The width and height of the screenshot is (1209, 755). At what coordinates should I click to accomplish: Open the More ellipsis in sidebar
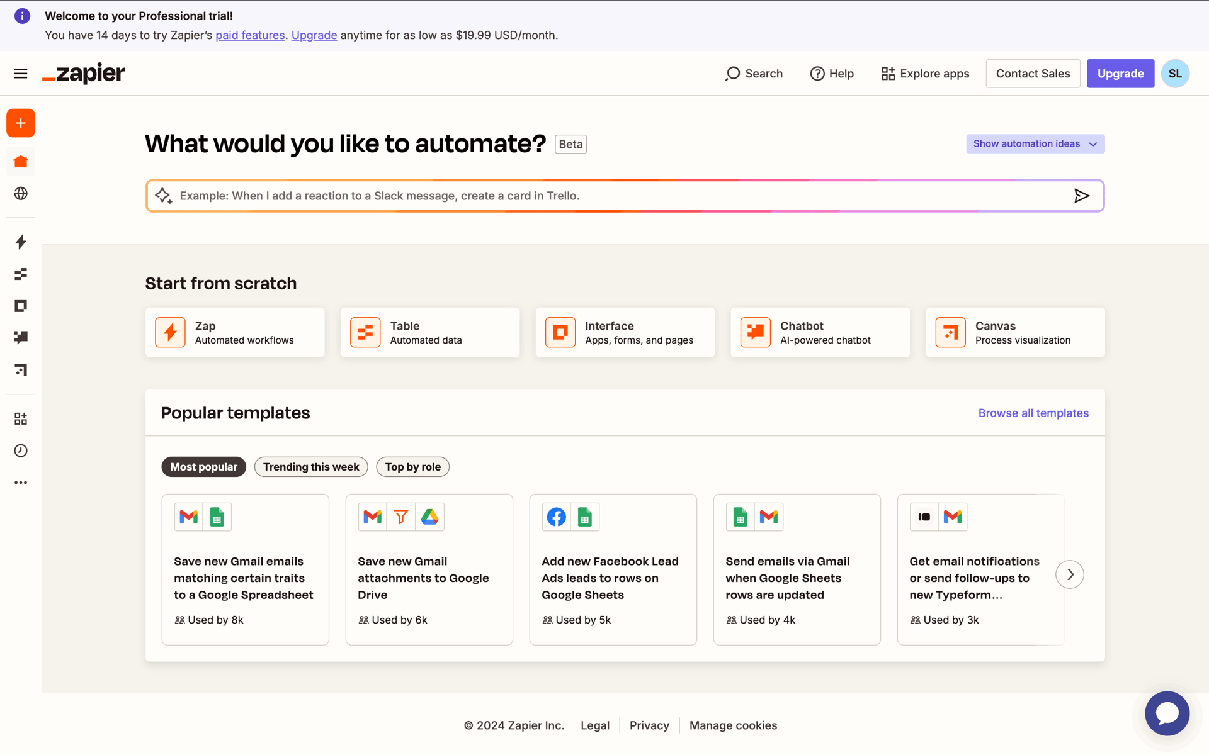coord(21,483)
